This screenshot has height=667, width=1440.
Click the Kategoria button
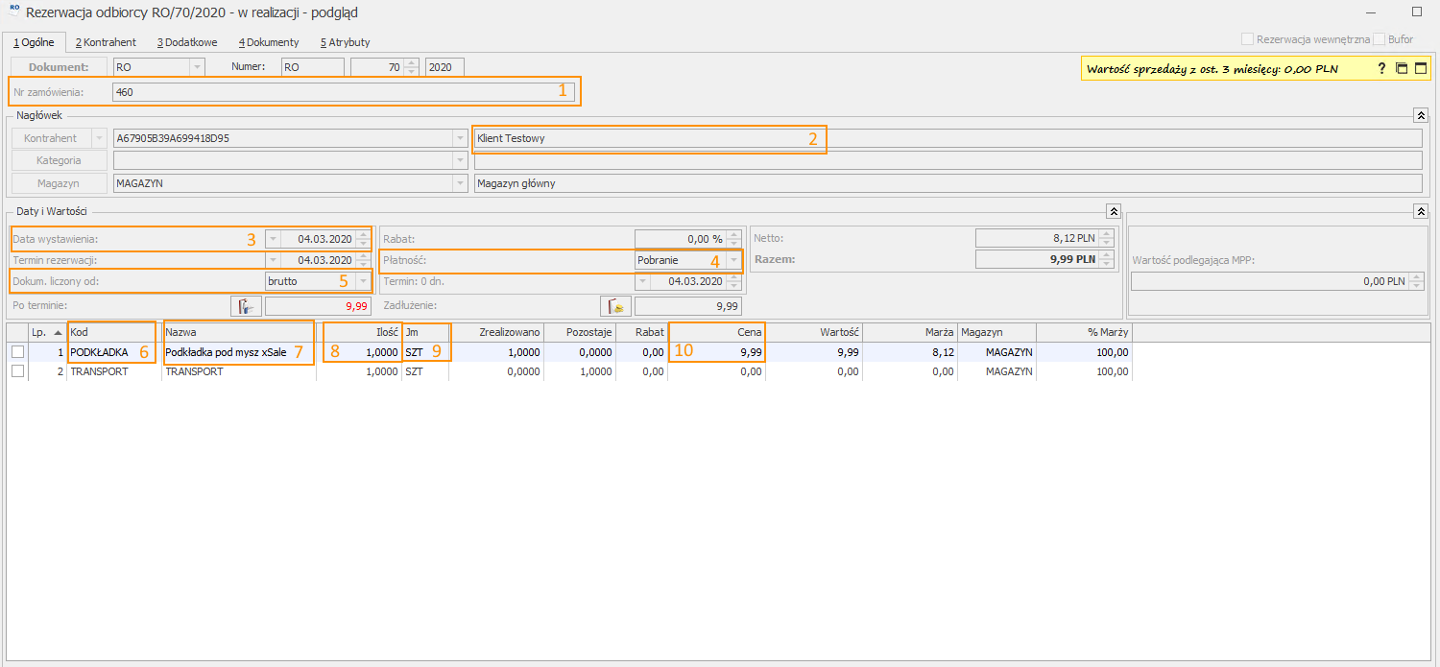coord(59,160)
